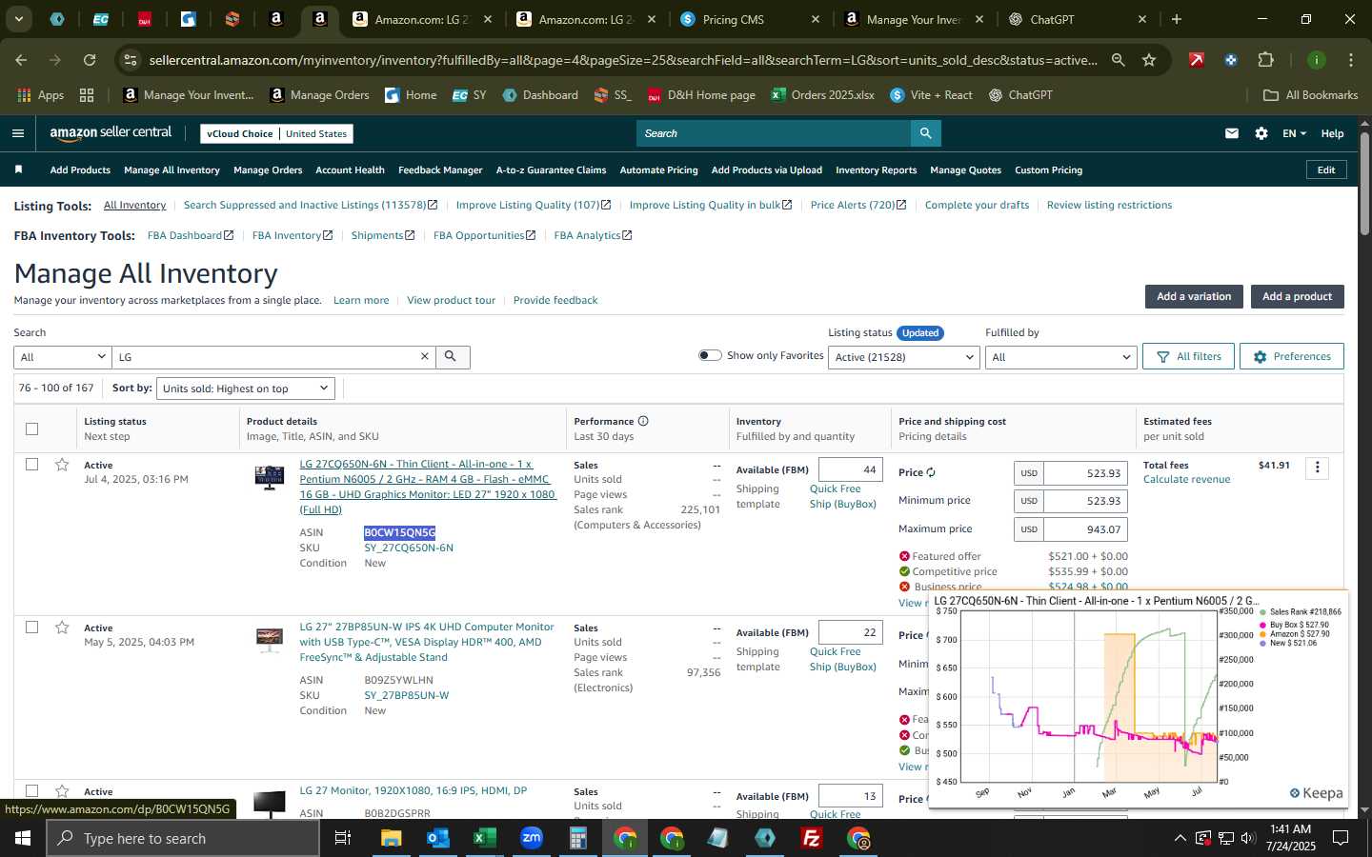1372x857 pixels.
Task: Click the Keepa price history chart
Action: coord(1138,699)
